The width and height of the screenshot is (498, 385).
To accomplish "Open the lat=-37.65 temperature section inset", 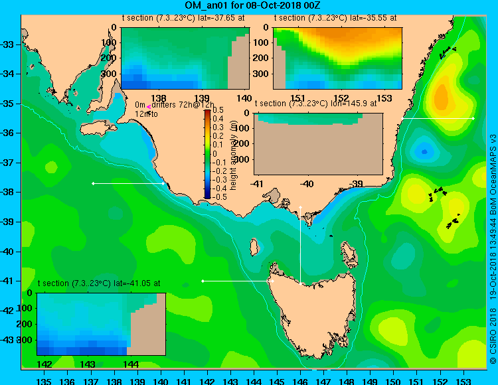I will [185, 58].
